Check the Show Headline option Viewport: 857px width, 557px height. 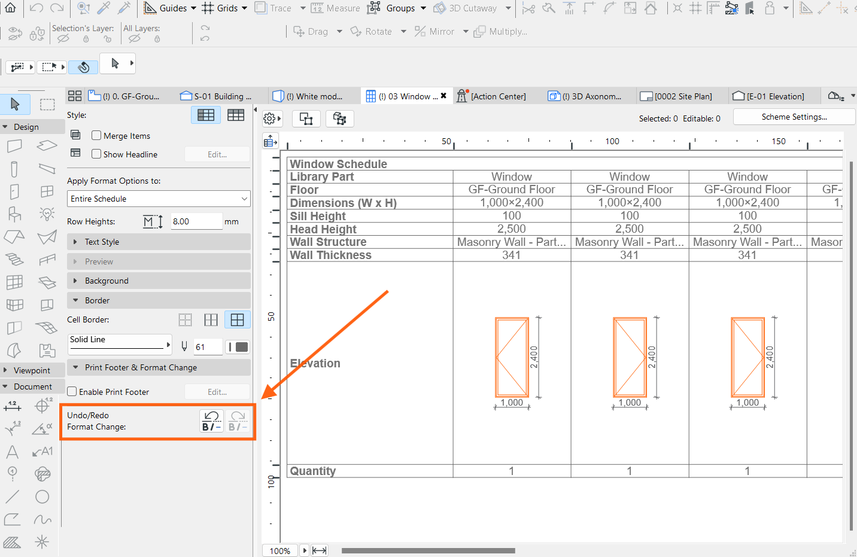[x=96, y=154]
